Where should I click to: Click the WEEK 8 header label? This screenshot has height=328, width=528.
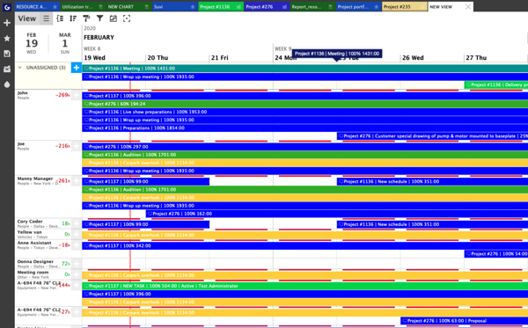(92, 48)
